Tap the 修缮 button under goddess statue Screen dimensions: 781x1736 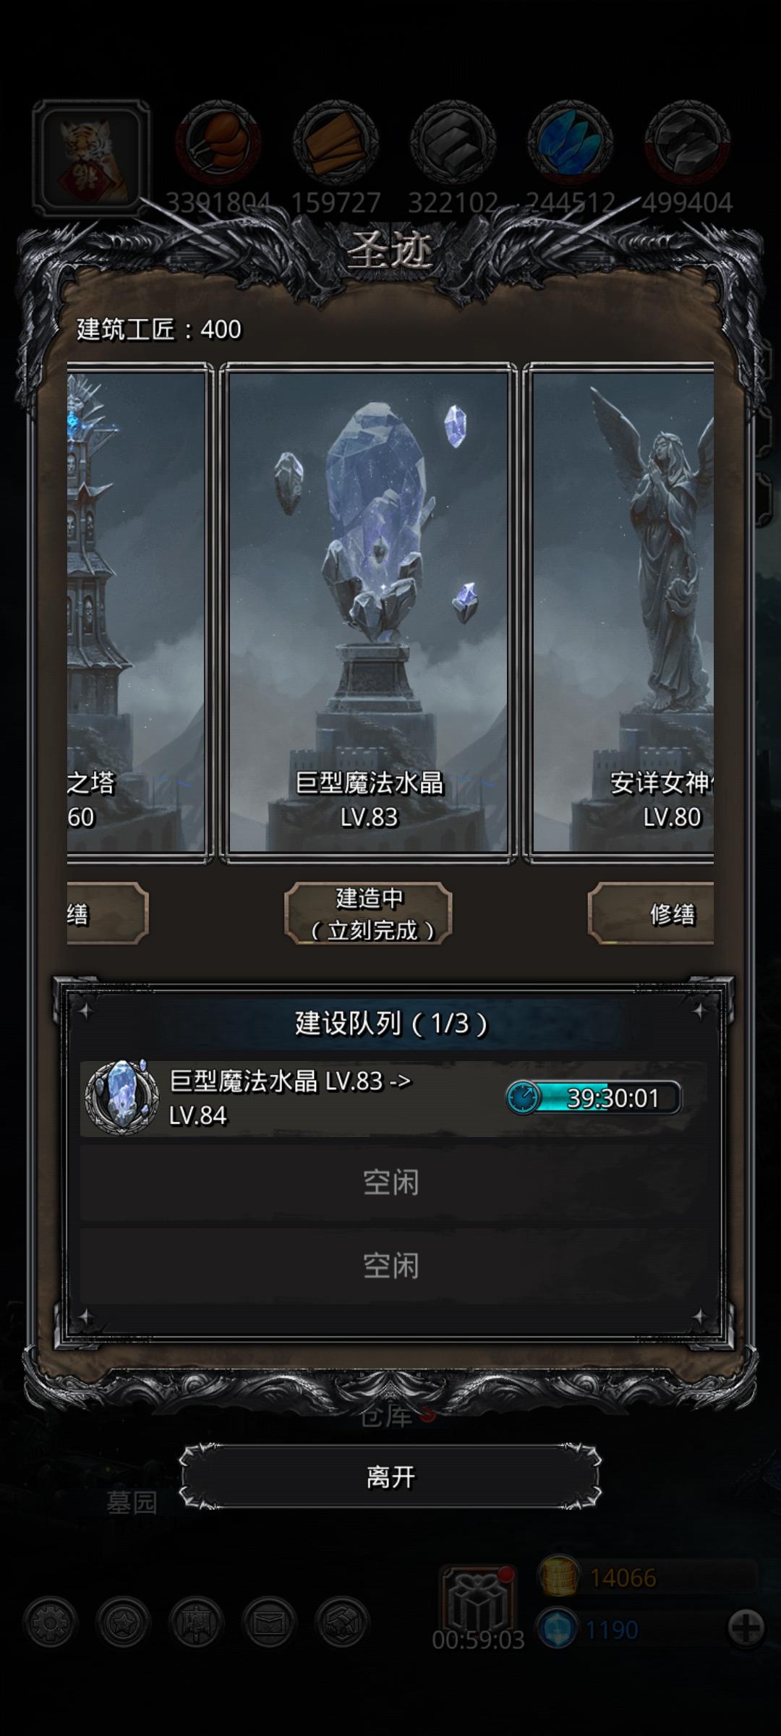click(651, 914)
